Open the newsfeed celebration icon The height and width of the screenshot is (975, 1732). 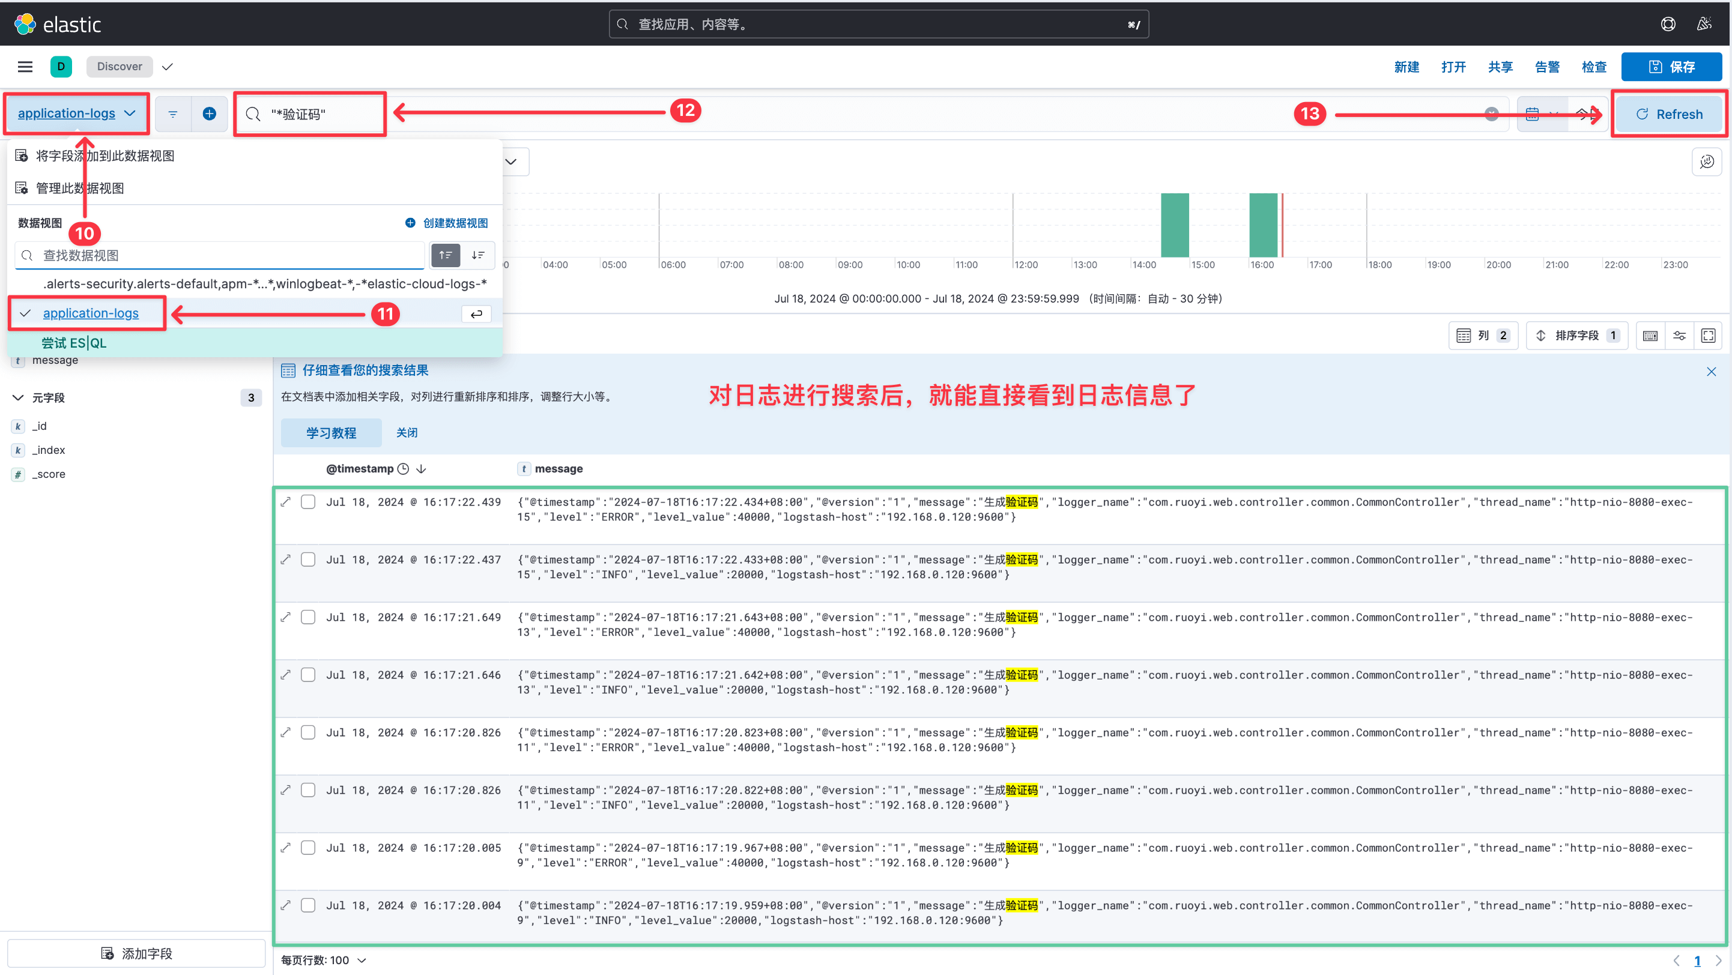[x=1704, y=25]
